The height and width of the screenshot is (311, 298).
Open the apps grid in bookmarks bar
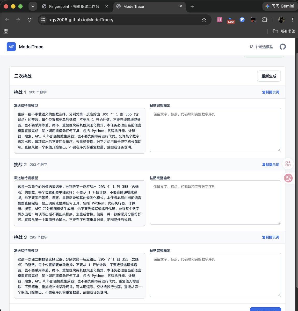pos(6,31)
